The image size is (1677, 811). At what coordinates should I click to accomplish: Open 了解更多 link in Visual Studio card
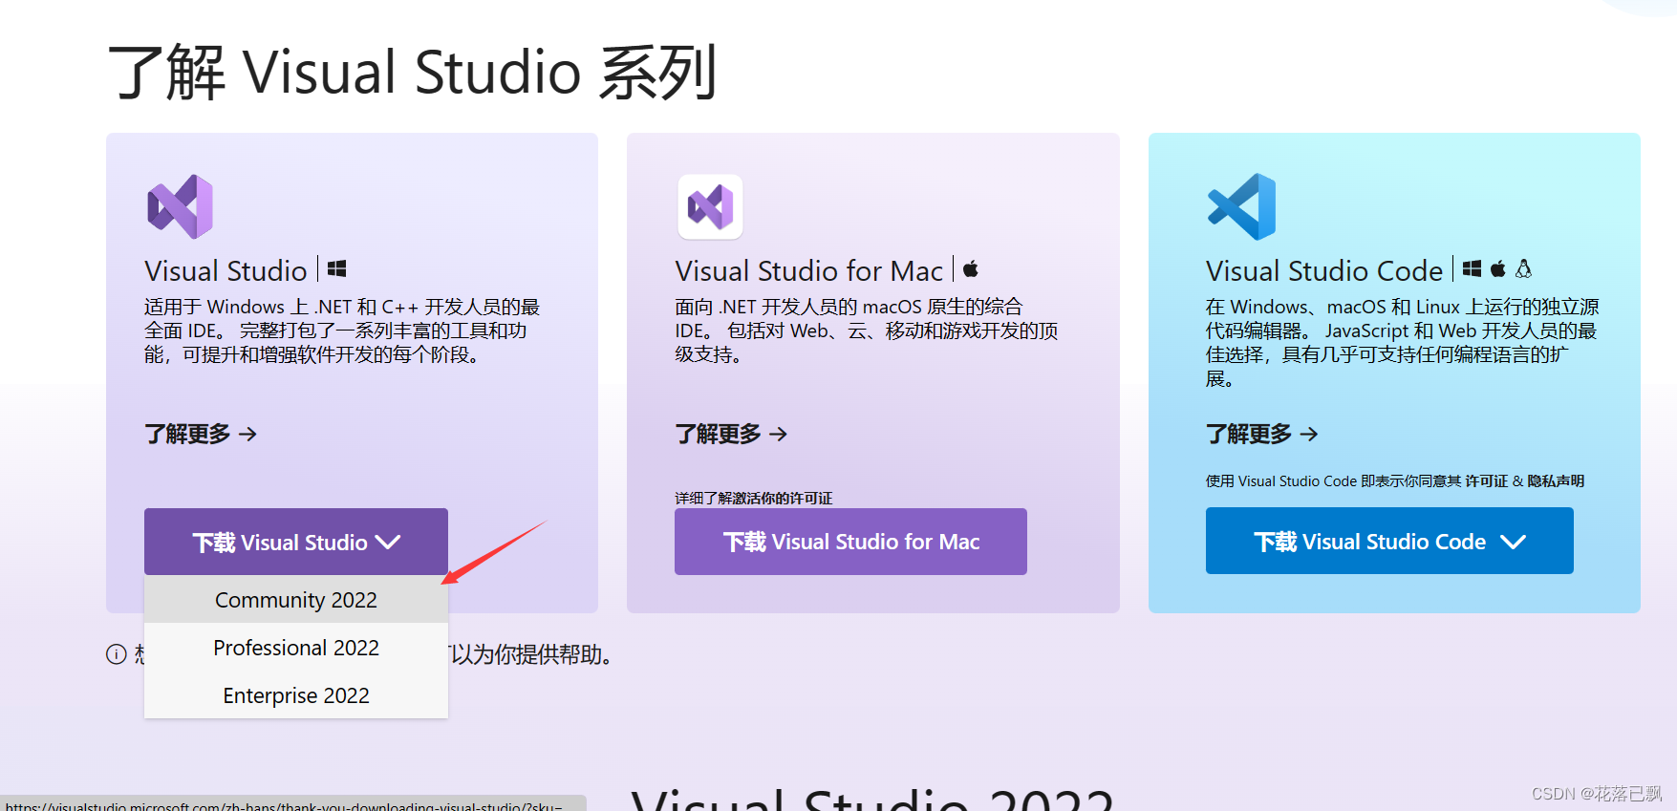tap(201, 434)
